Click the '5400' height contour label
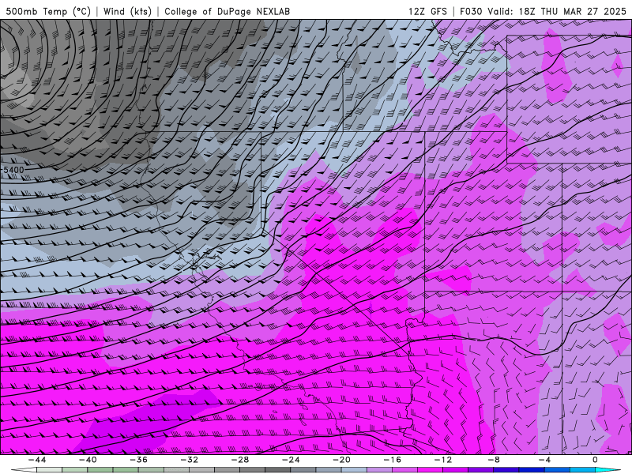Screen dimensions: 632x474 pyautogui.click(x=13, y=170)
